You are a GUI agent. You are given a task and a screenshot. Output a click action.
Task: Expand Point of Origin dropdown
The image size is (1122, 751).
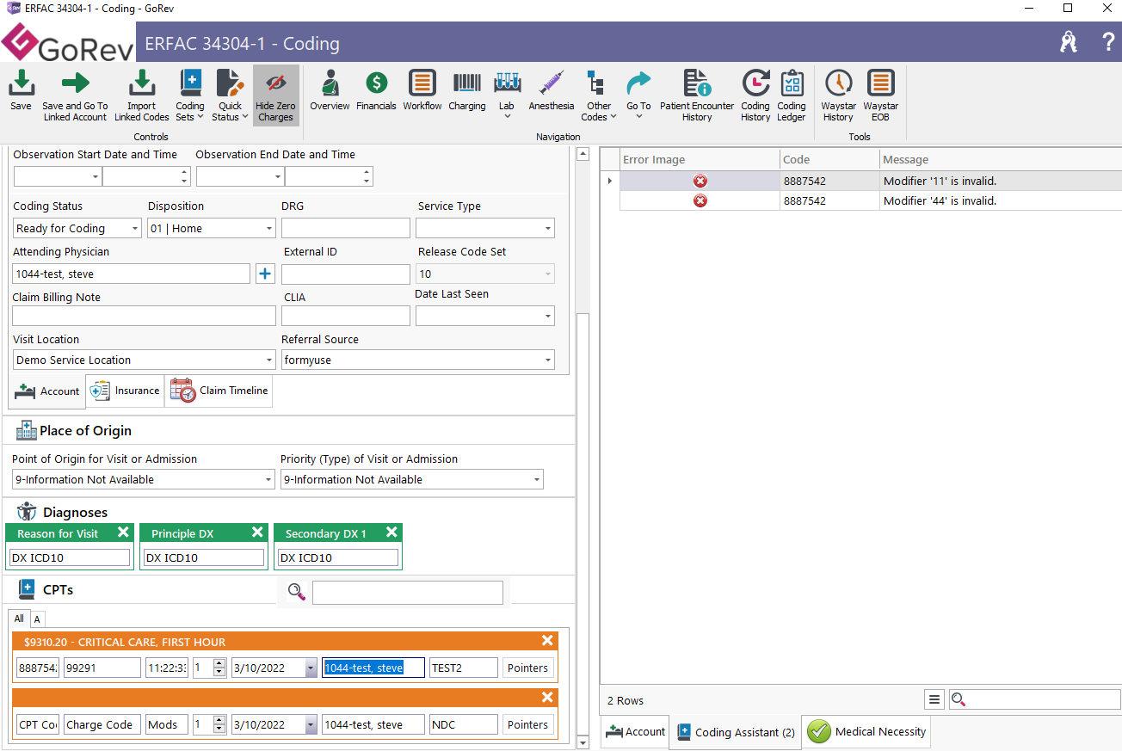click(269, 480)
